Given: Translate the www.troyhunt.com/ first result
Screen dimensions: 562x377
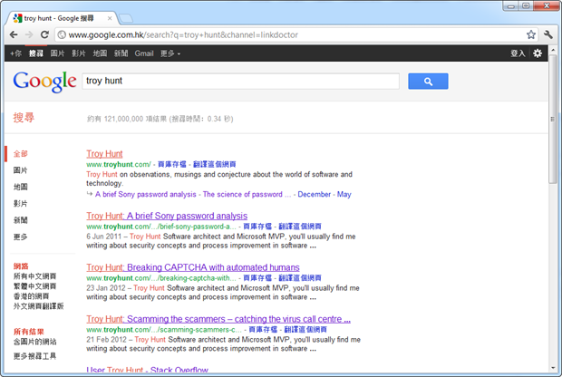Looking at the screenshot, I should point(214,164).
